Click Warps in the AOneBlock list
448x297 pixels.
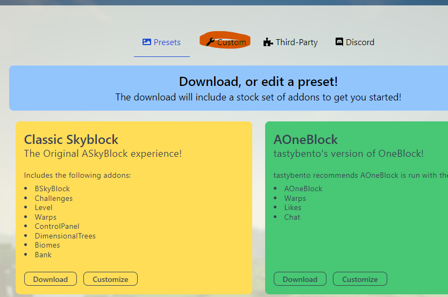(x=295, y=198)
